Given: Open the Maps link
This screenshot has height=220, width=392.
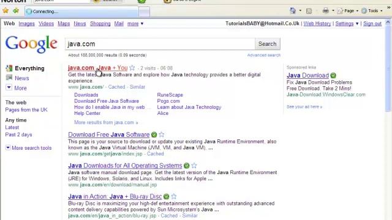Looking at the screenshot, I should click(x=64, y=23).
